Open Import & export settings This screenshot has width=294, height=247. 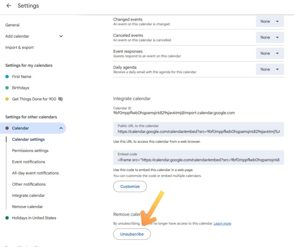click(x=20, y=47)
